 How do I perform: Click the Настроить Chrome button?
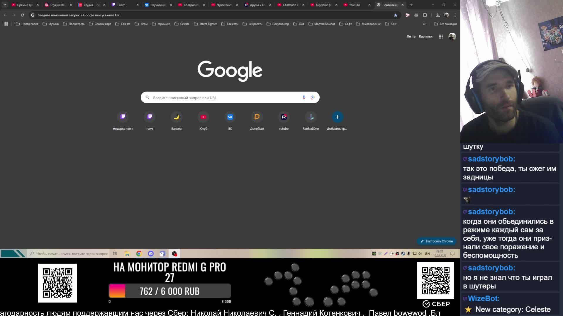pyautogui.click(x=436, y=241)
